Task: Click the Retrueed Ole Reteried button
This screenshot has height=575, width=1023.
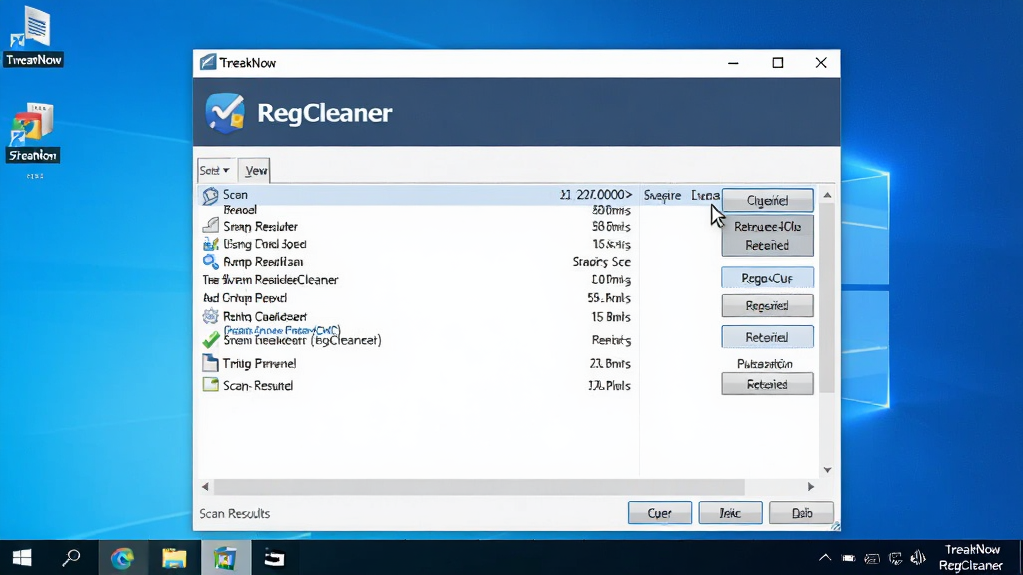Action: [x=768, y=236]
